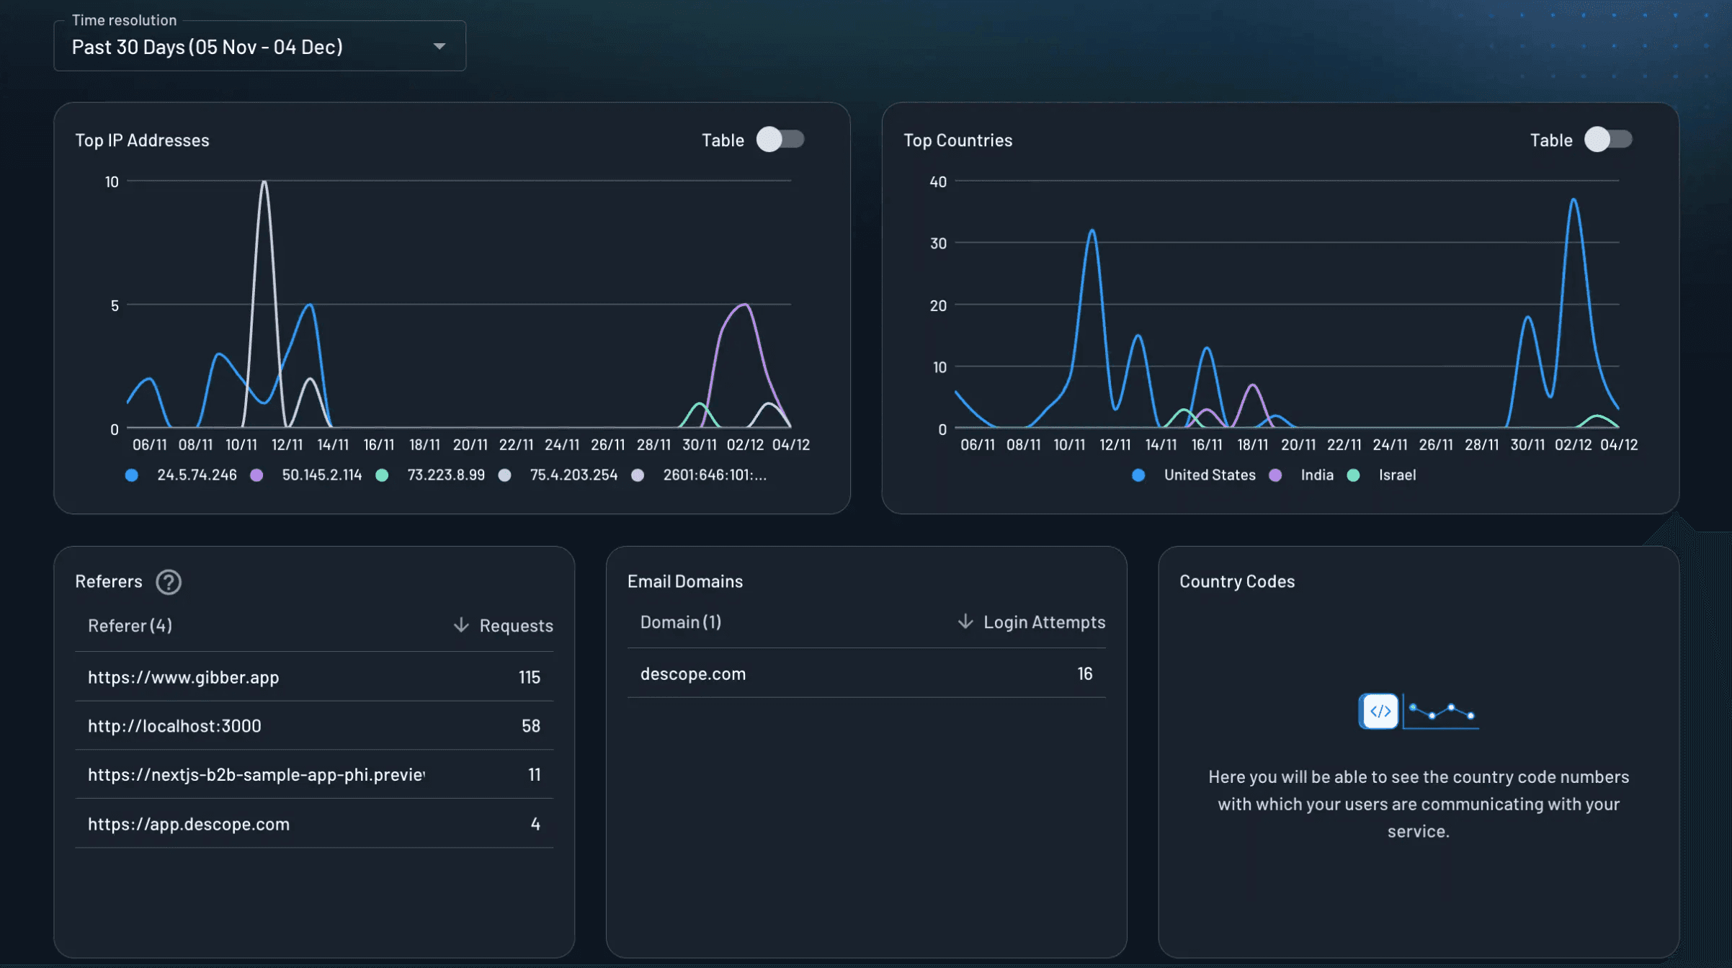Click the 75.4.203.254 legend dot
The image size is (1732, 968).
(505, 475)
